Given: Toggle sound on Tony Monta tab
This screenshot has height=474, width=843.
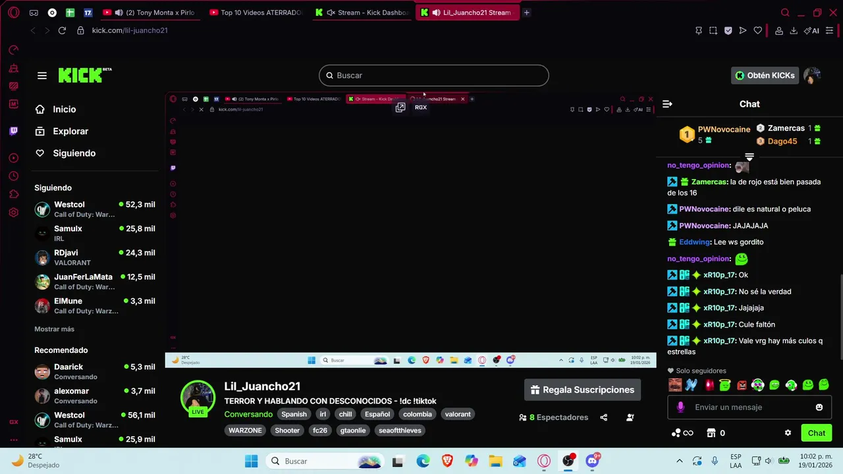Looking at the screenshot, I should (x=119, y=13).
